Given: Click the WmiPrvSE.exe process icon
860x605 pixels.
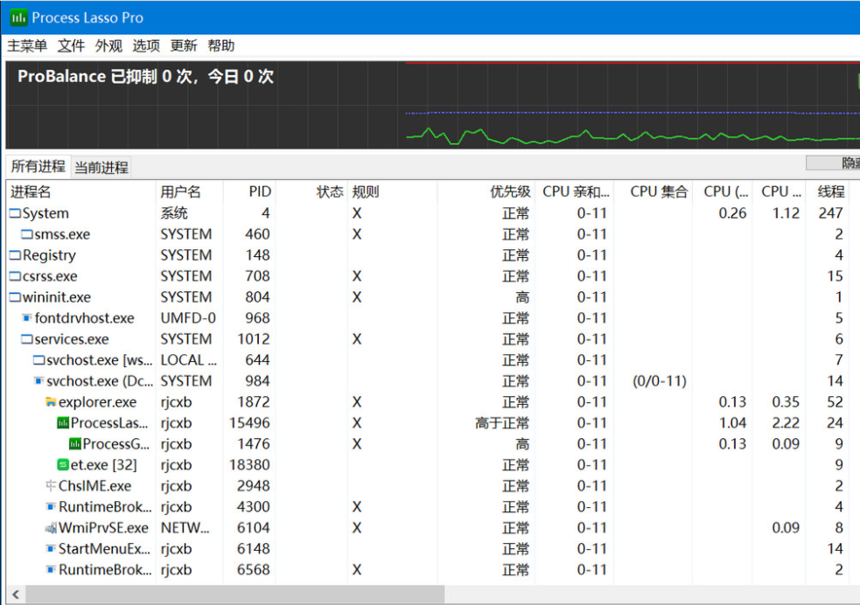Looking at the screenshot, I should pos(51,528).
